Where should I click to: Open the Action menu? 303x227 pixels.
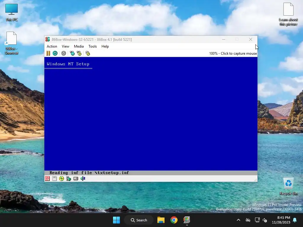pos(52,46)
